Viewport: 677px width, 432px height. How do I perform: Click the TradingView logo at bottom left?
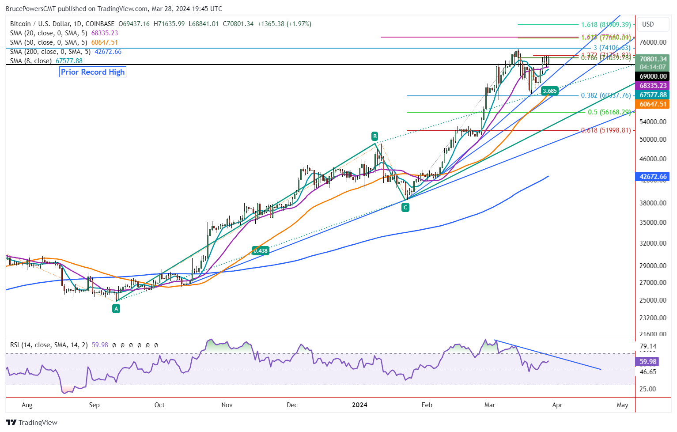pyautogui.click(x=11, y=423)
